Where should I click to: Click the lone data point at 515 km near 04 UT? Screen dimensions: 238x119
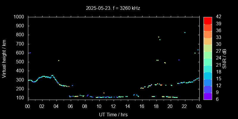pos(59,60)
